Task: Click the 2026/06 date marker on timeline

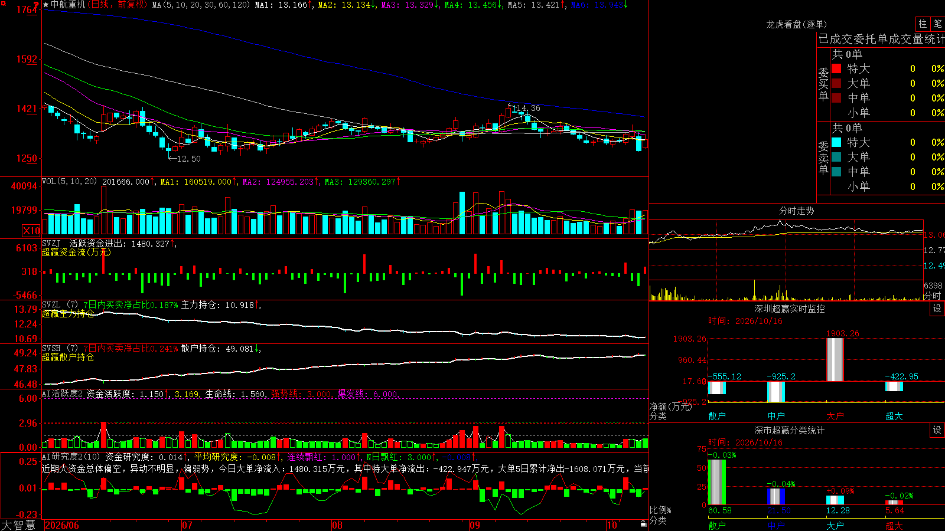Action: tap(62, 525)
